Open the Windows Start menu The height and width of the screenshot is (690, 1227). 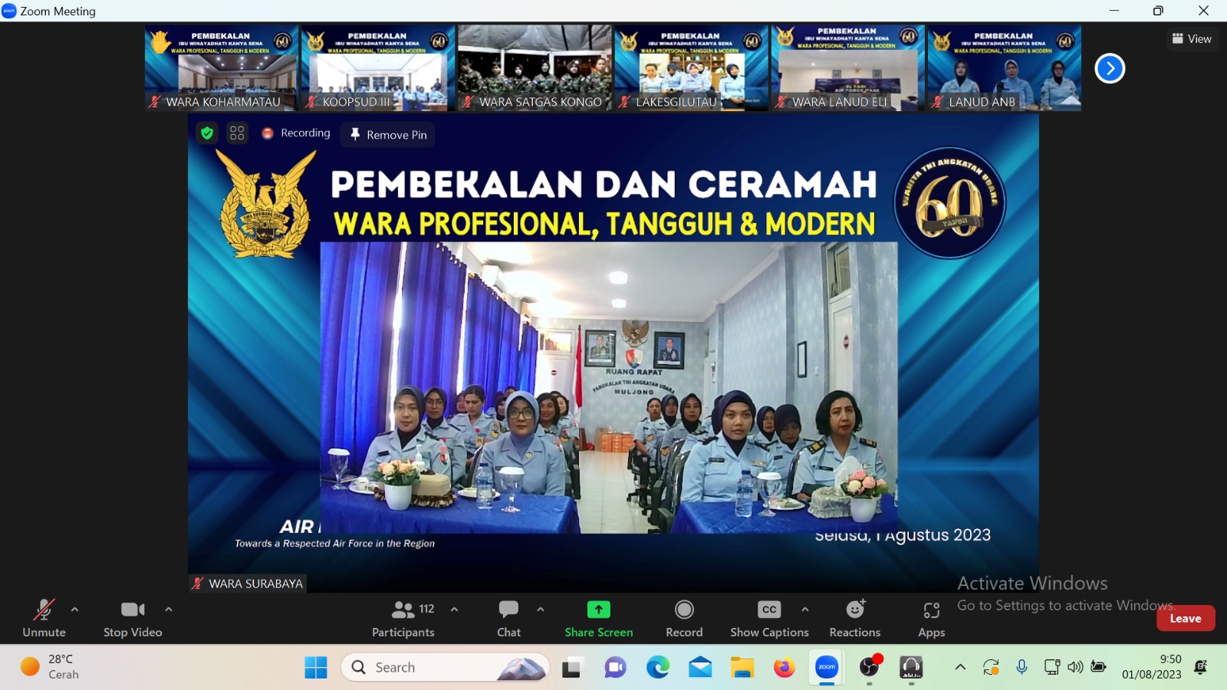click(316, 668)
